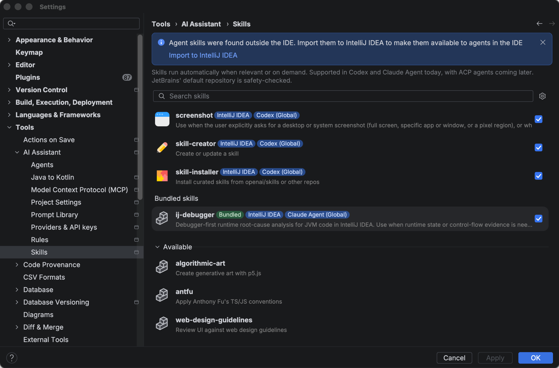Click the project-level icon beside Version Control
The height and width of the screenshot is (368, 559).
pos(136,90)
